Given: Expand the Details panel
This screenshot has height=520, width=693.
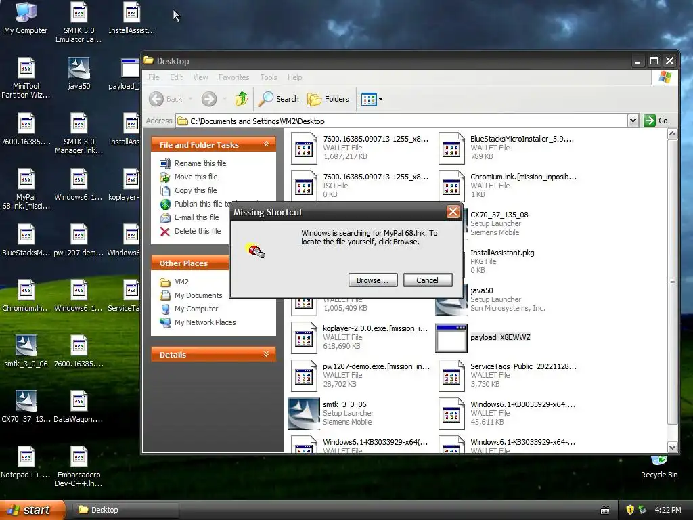Looking at the screenshot, I should pos(266,354).
